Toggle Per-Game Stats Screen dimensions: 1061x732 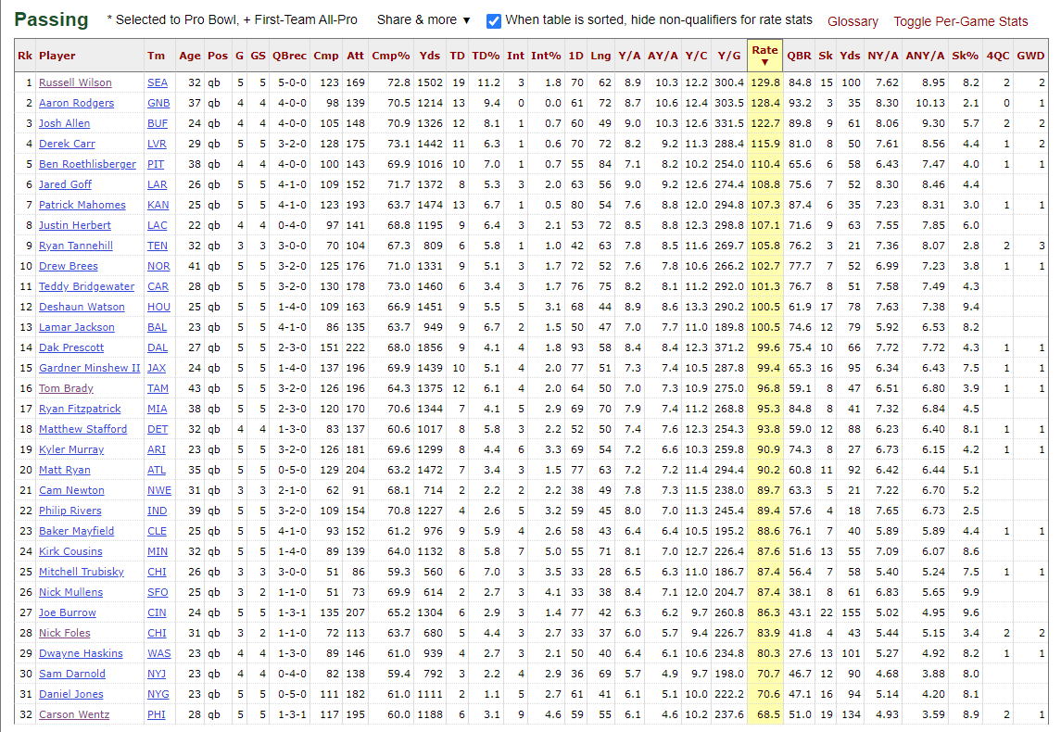click(x=960, y=21)
